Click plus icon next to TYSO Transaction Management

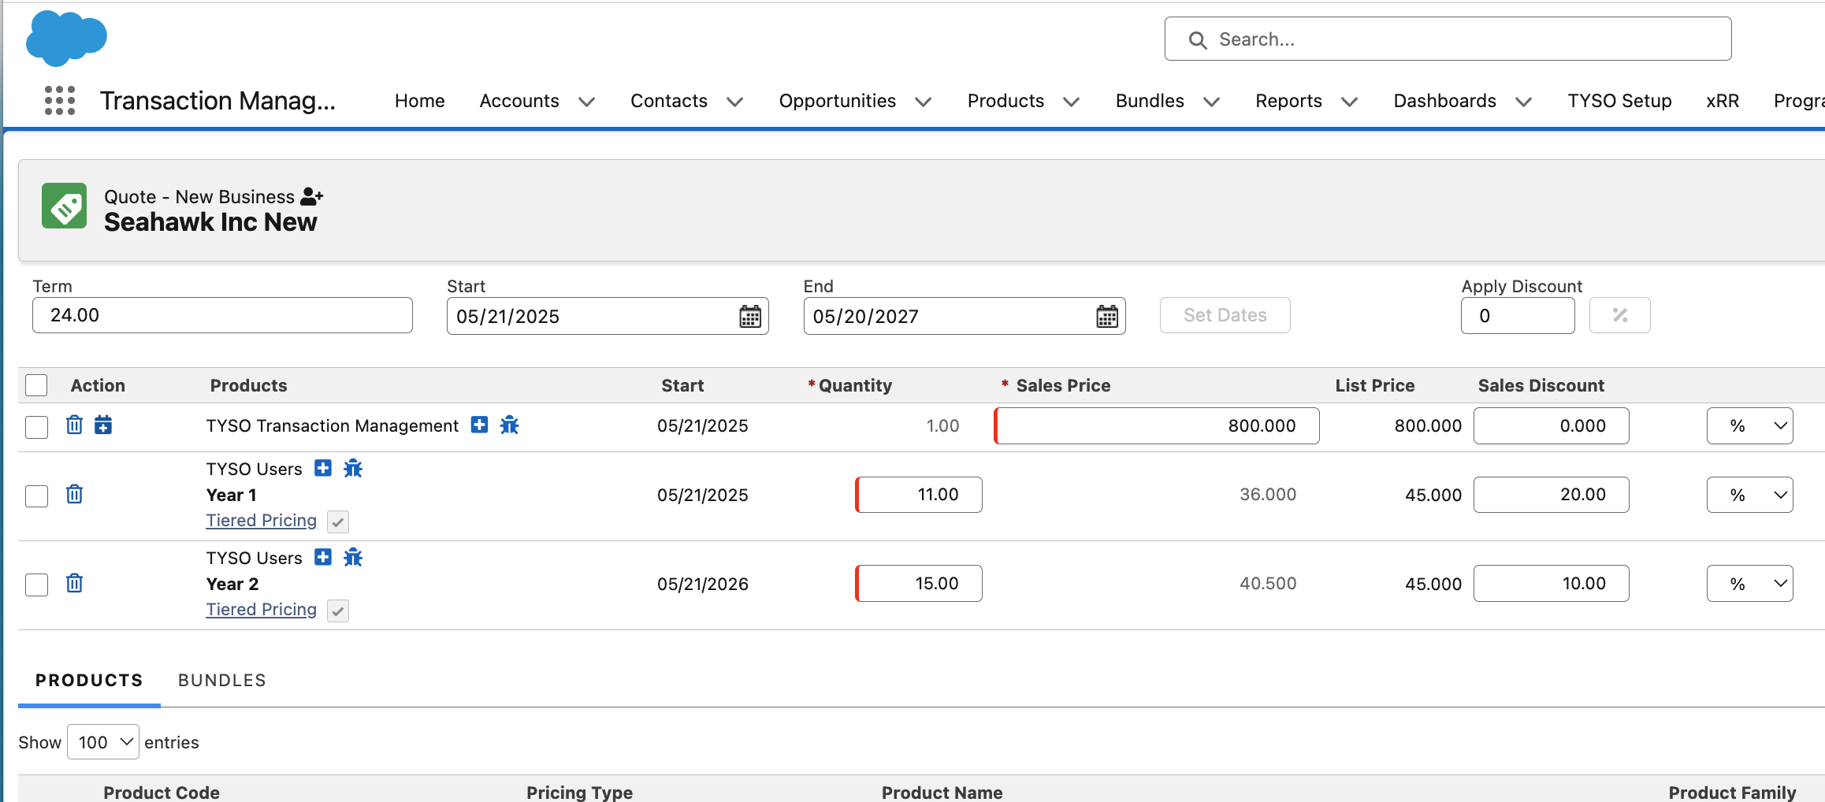point(479,425)
